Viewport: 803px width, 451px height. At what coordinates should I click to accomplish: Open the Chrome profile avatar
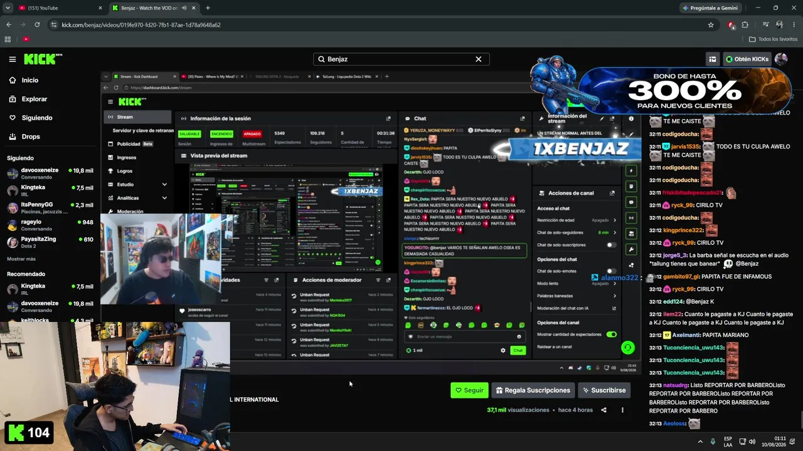tap(779, 25)
